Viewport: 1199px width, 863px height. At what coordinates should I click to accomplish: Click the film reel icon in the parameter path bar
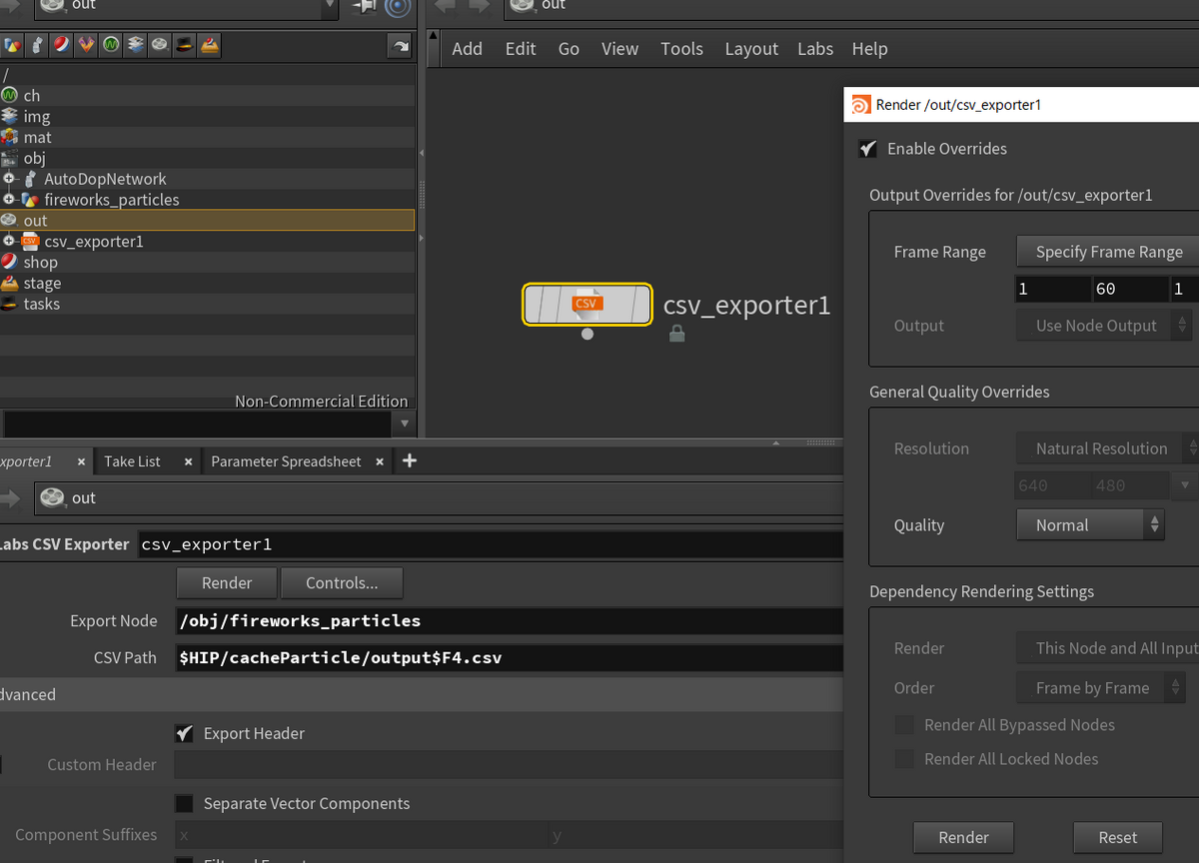coord(53,497)
